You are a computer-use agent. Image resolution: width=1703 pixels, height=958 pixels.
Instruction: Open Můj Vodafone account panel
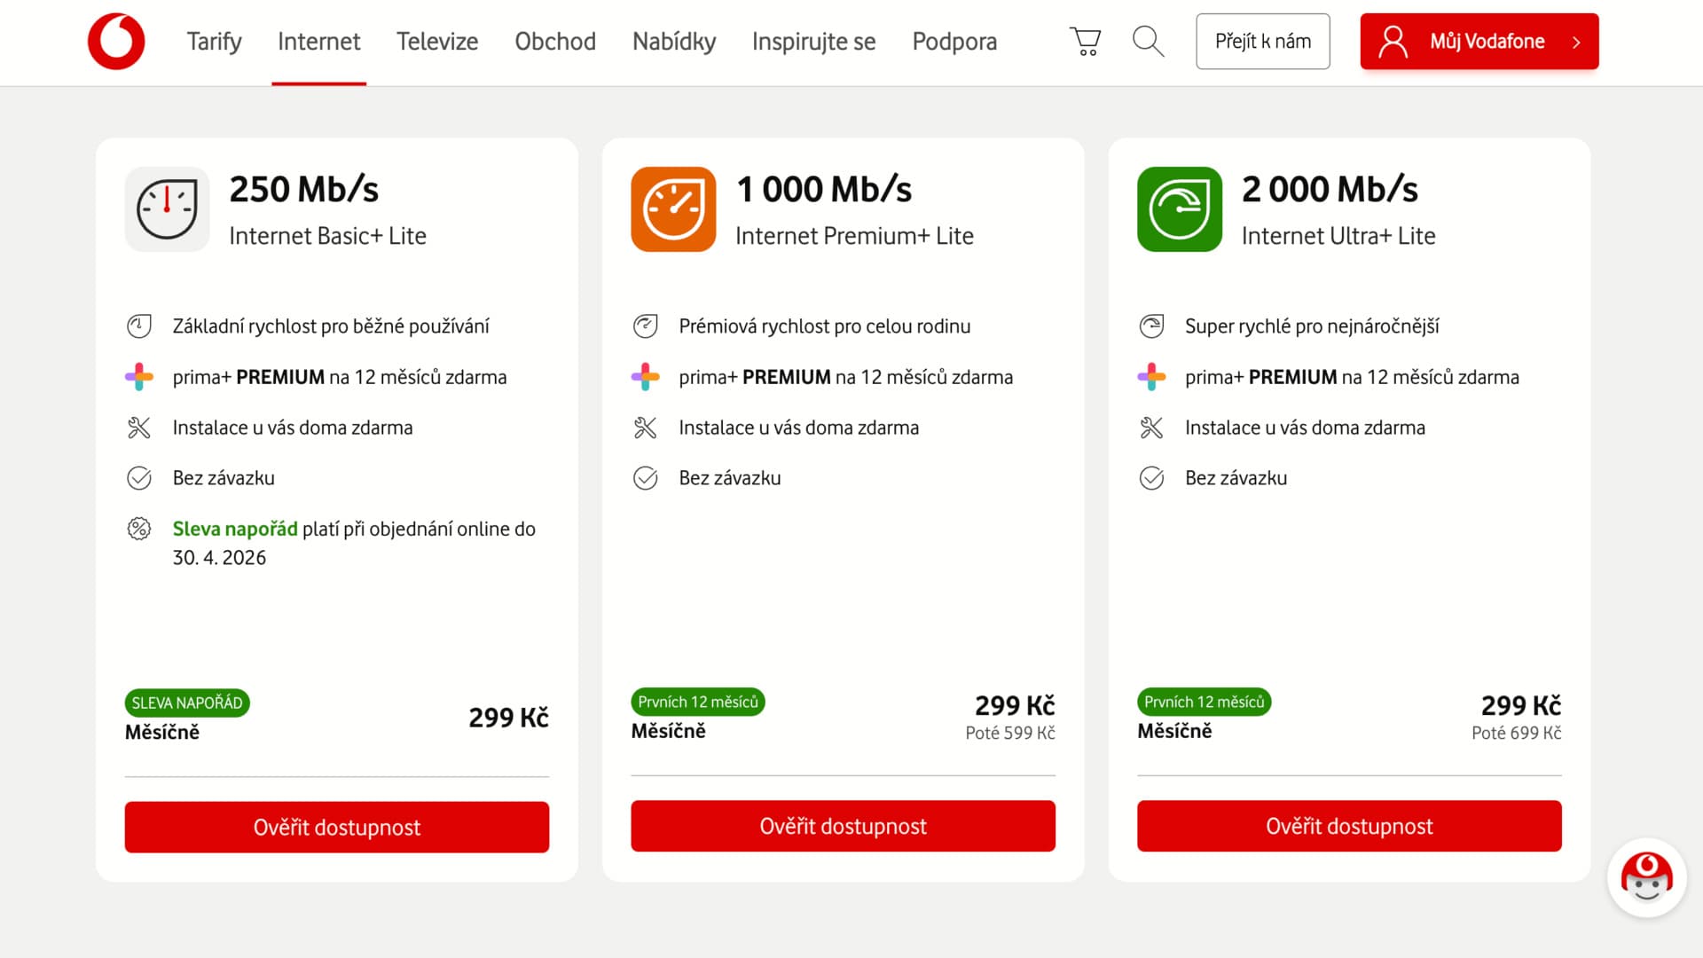[x=1478, y=41]
